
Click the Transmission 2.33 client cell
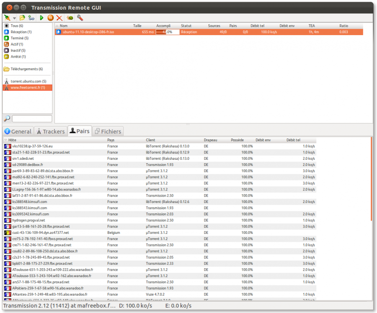click(160, 264)
